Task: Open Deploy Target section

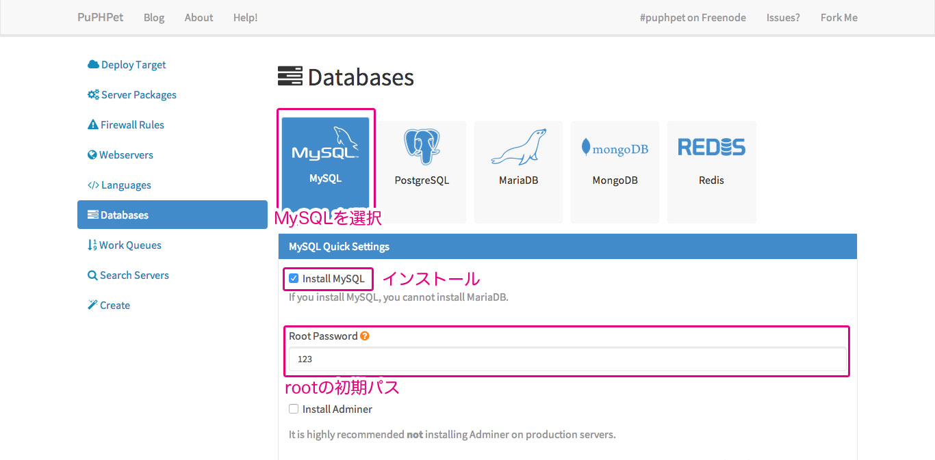Action: (x=133, y=65)
